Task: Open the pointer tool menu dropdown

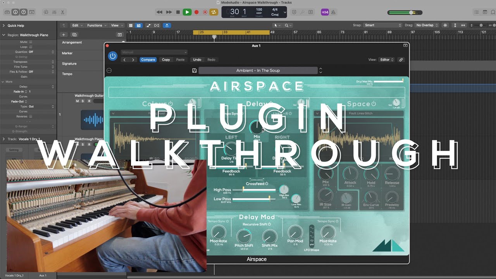Action: point(277,25)
